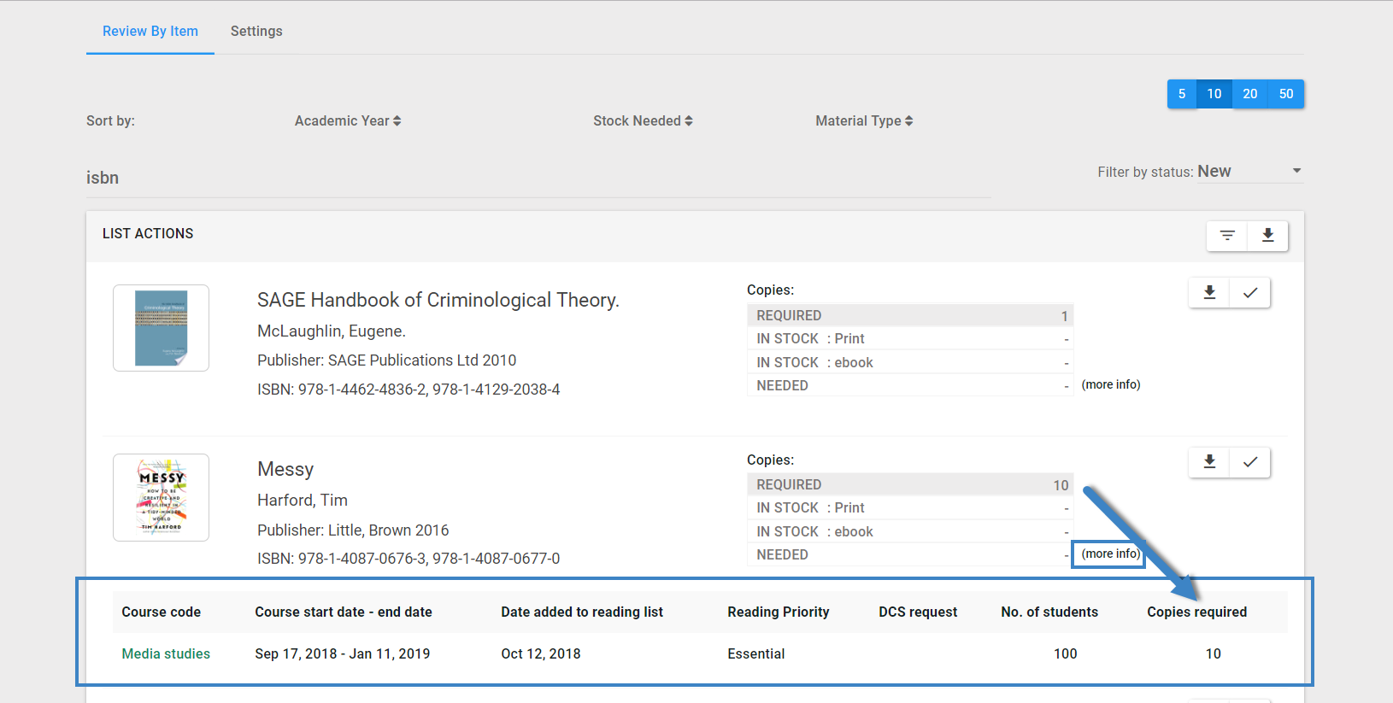
Task: Select the Copies required column header
Action: (1196, 612)
